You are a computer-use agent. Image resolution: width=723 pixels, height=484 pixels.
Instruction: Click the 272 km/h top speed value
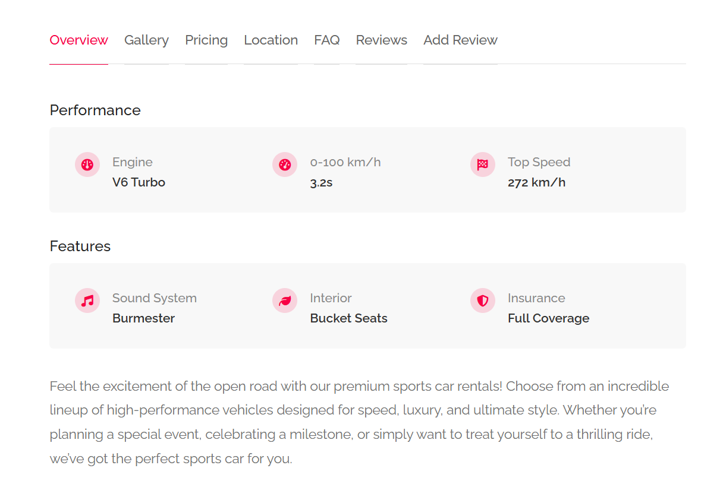point(536,182)
